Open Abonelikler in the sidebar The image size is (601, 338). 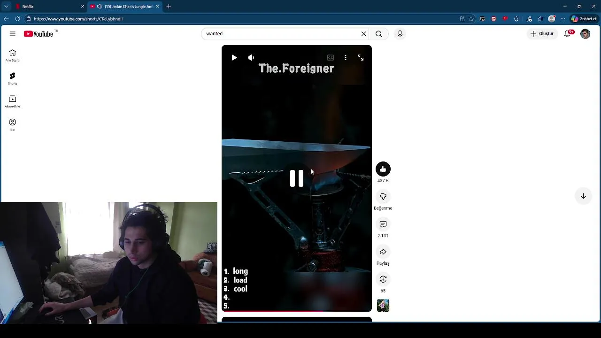click(x=13, y=101)
